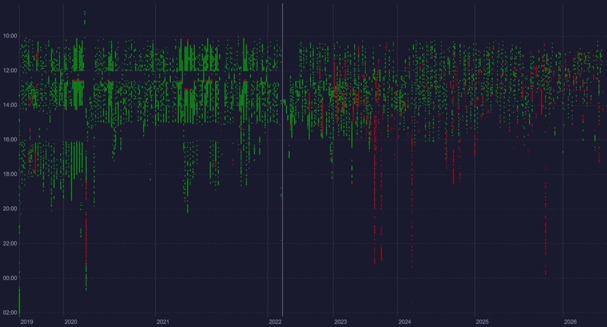The image size is (607, 327).
Task: Click the solid green bar above 02:00 label
Action: (19, 301)
